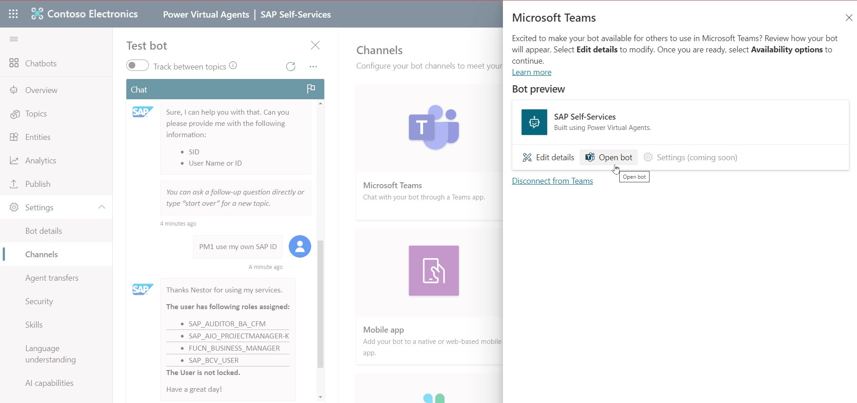
Task: Click the Microsoft Teams channel logo
Action: tap(434, 127)
